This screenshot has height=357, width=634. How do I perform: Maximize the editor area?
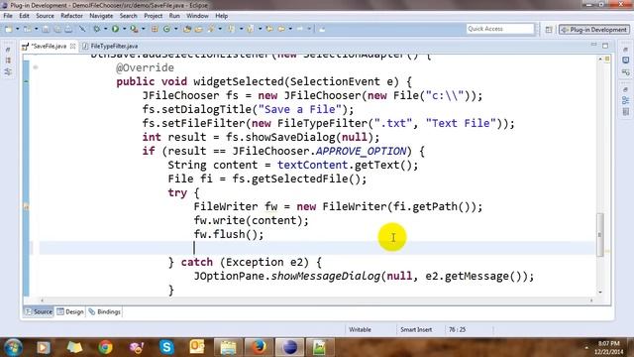(x=605, y=46)
